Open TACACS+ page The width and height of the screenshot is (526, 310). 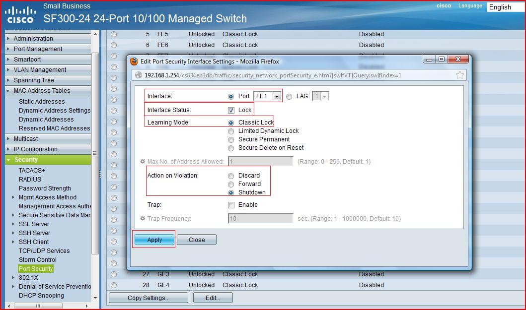pyautogui.click(x=32, y=171)
